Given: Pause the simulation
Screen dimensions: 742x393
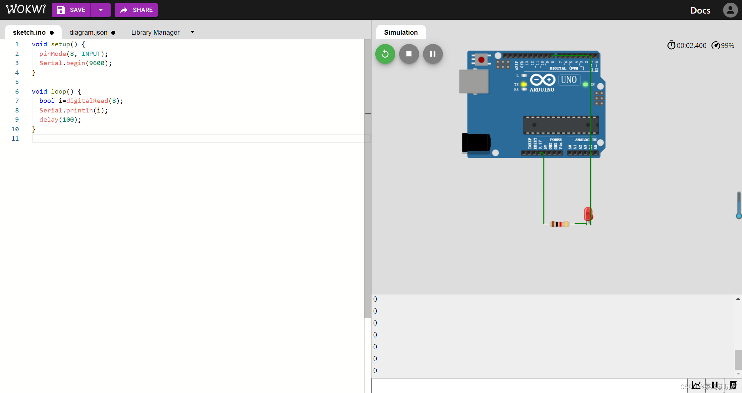Looking at the screenshot, I should [x=433, y=54].
